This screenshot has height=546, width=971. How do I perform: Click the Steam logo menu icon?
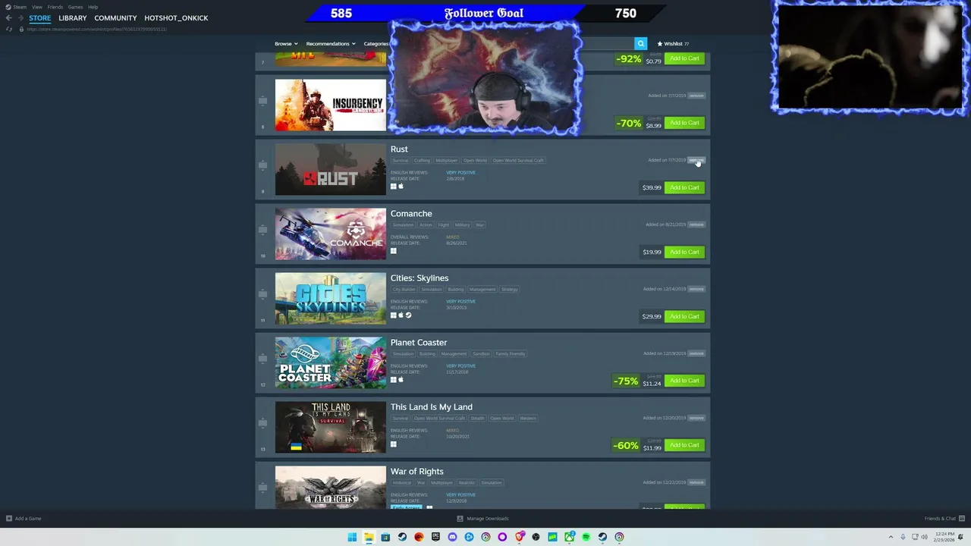(8, 7)
